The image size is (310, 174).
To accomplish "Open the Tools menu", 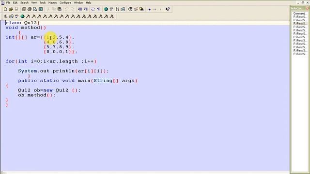I will pyautogui.click(x=43, y=2).
